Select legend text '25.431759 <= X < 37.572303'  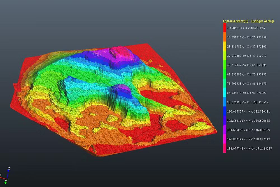point(247,47)
